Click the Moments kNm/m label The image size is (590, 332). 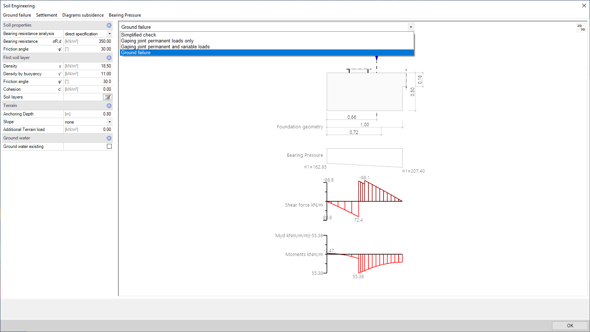[x=304, y=254]
